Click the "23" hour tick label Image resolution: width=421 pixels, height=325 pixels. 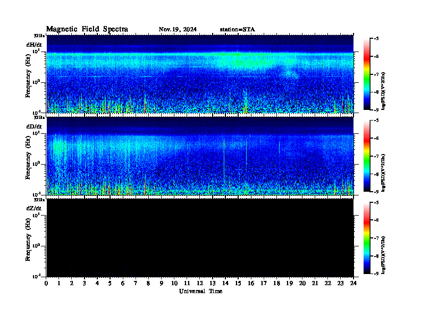coord(340,283)
